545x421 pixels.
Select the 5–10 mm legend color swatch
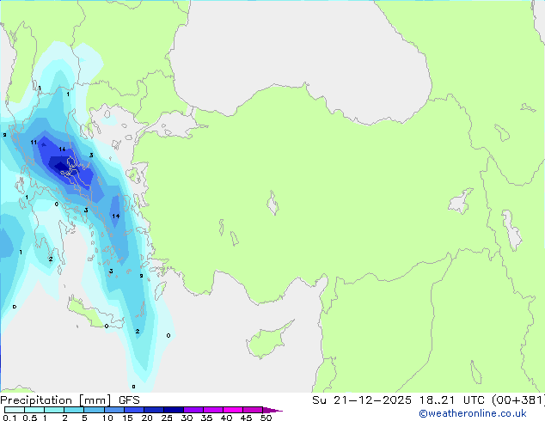94,410
